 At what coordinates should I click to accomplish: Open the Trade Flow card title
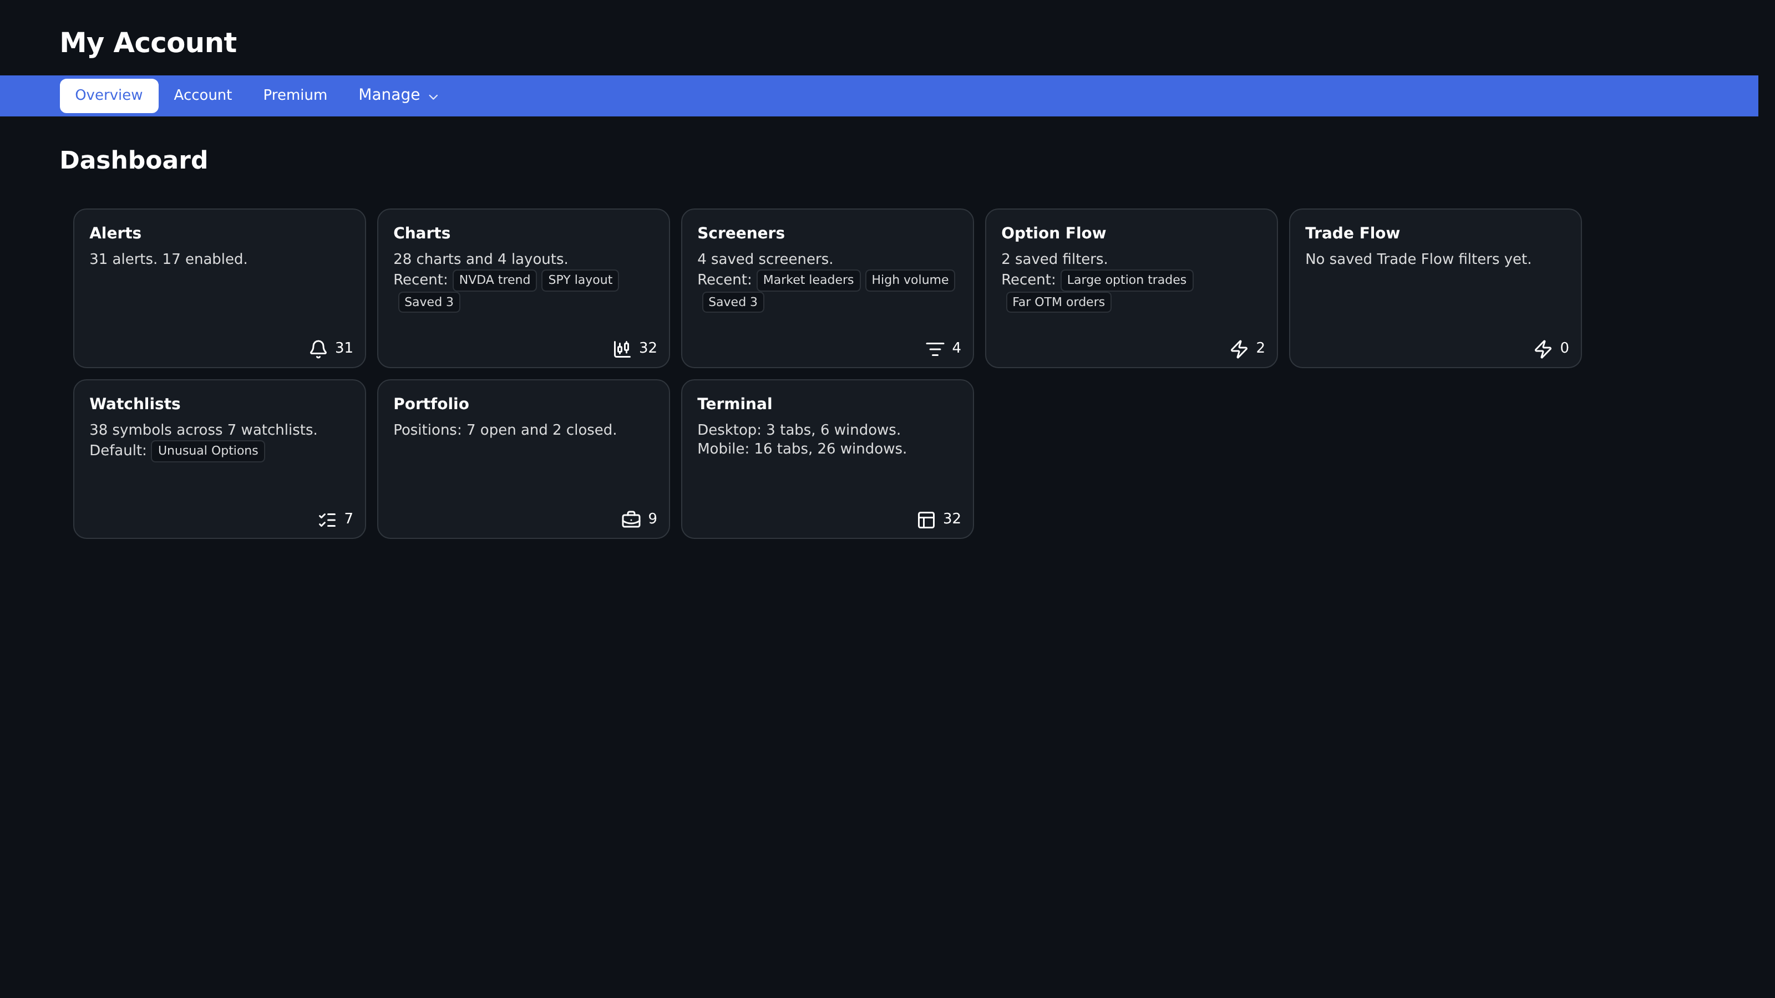point(1352,233)
